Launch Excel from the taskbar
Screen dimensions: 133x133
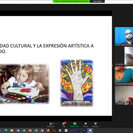(x=24, y=131)
